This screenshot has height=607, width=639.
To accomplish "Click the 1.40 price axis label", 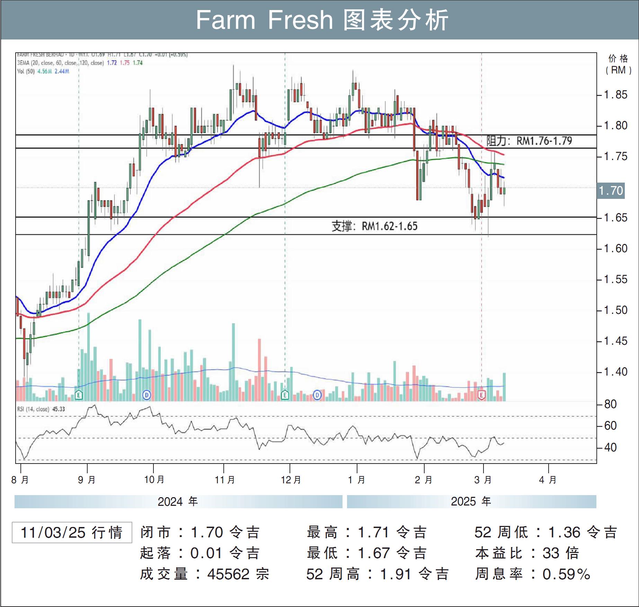I will point(616,372).
